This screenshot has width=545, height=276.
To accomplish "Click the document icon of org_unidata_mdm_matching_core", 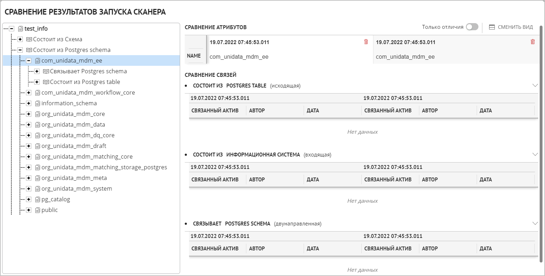I will tap(38, 156).
